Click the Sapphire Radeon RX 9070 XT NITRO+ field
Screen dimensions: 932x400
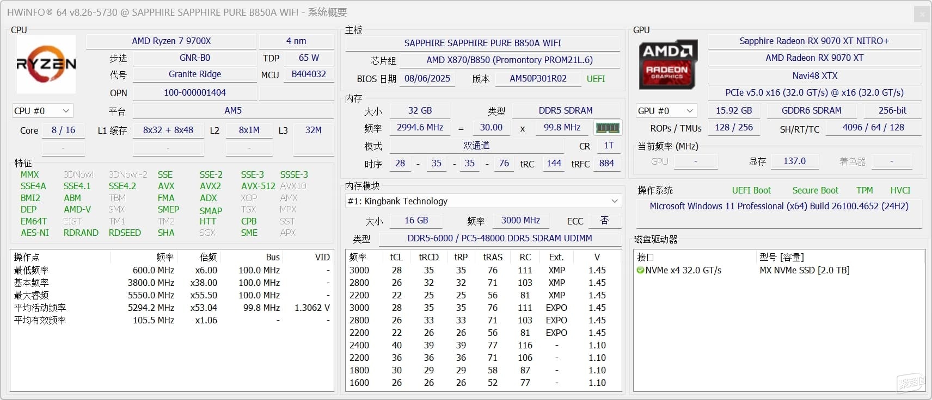tap(814, 41)
